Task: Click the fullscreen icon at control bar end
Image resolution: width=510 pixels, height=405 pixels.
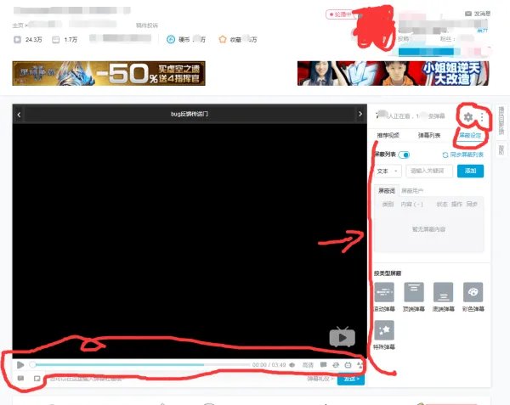Action: (360, 365)
